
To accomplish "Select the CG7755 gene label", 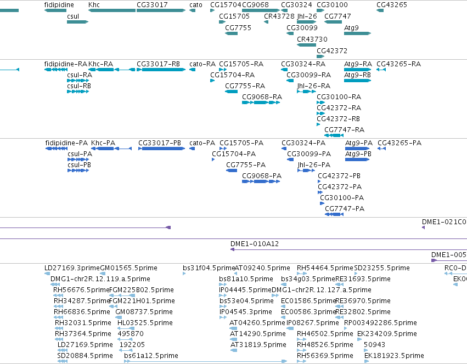I will tap(238, 28).
